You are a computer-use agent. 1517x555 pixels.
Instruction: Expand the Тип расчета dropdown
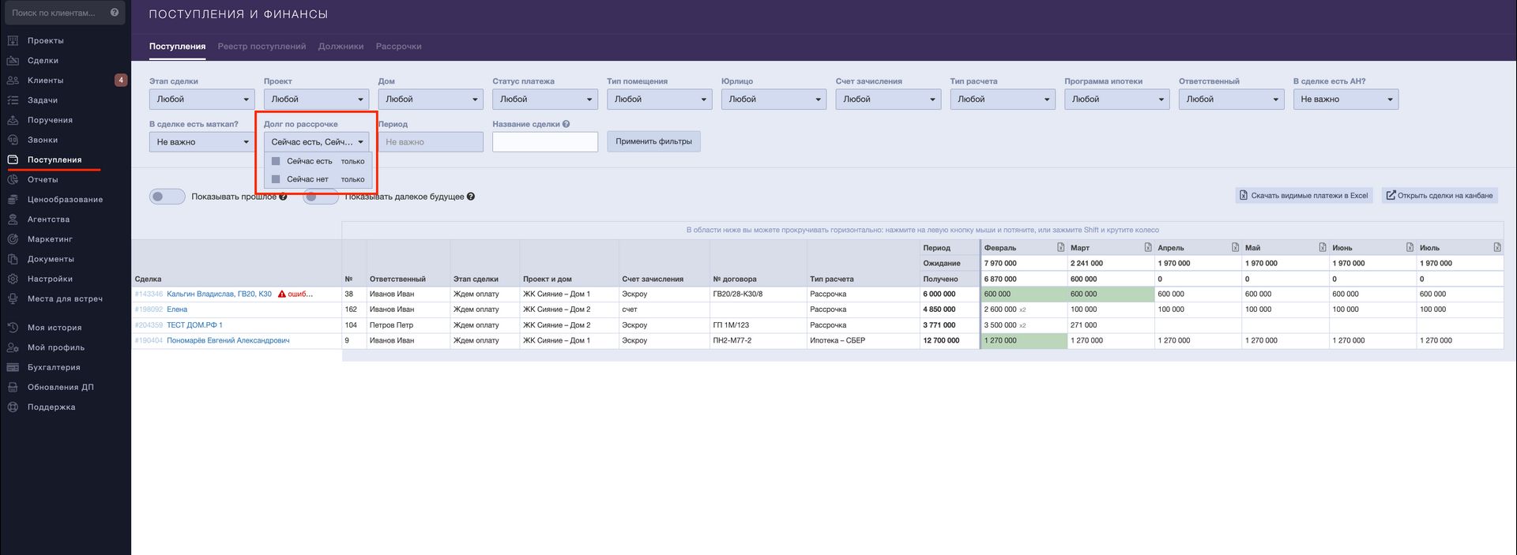pyautogui.click(x=1003, y=99)
